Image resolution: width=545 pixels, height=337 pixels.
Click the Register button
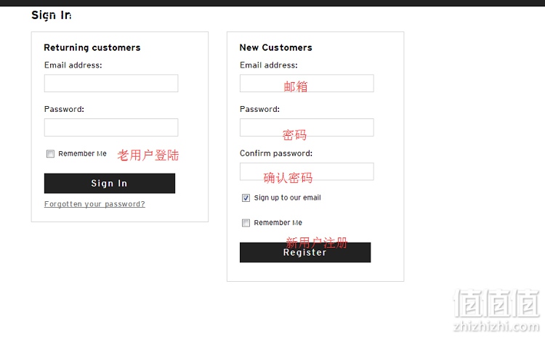pyautogui.click(x=305, y=253)
